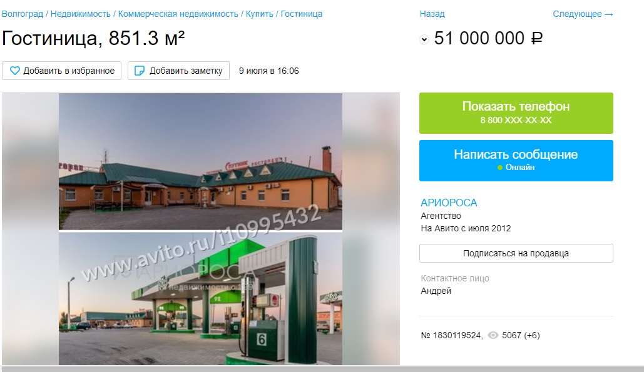Go to next listing via Следующее
Viewport: 644px width, 372px height.
pyautogui.click(x=583, y=14)
